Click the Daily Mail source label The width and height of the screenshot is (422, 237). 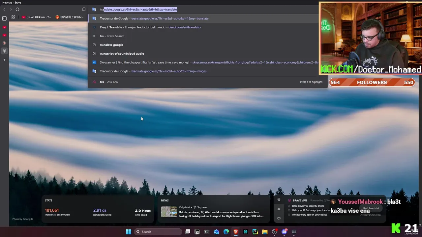[184, 207]
